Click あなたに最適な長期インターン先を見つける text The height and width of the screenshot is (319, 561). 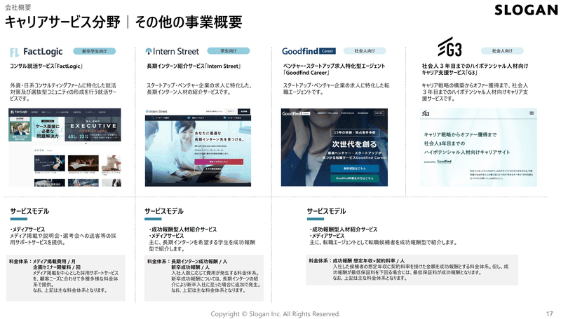(219, 136)
